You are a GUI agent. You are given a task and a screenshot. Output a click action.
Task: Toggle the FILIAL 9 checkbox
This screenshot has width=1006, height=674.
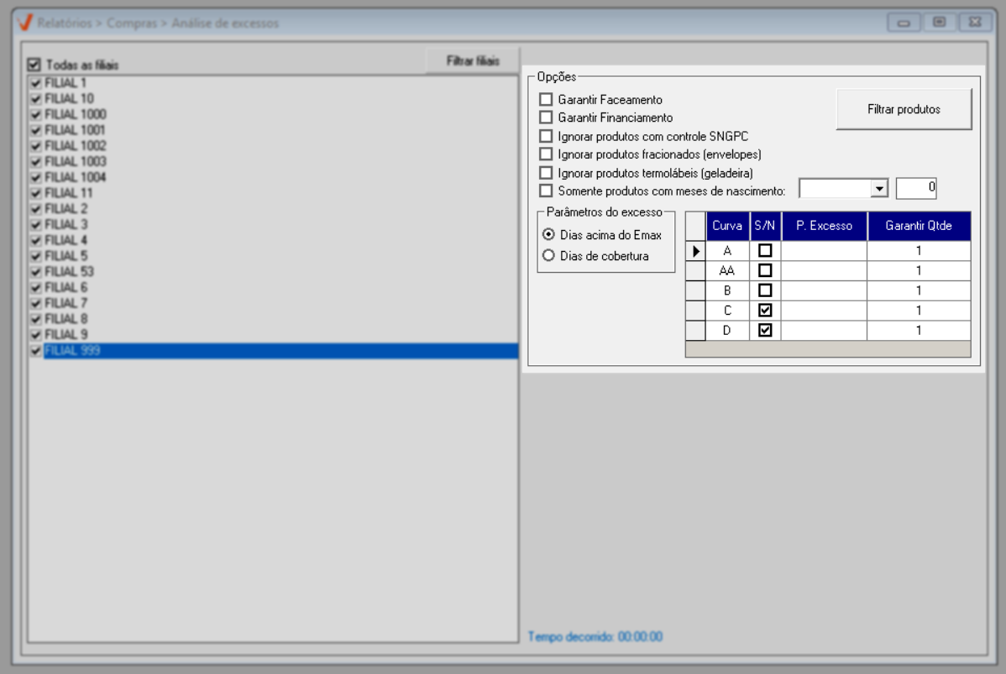click(36, 334)
